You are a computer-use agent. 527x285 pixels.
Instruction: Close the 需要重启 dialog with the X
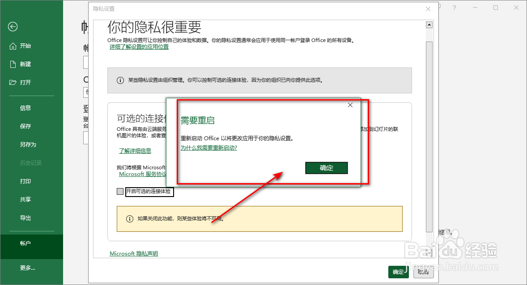click(350, 105)
